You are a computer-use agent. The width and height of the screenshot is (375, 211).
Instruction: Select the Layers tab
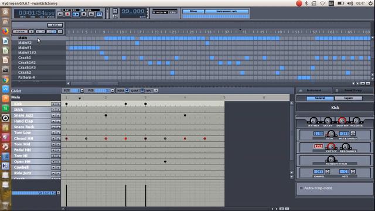pos(349,98)
